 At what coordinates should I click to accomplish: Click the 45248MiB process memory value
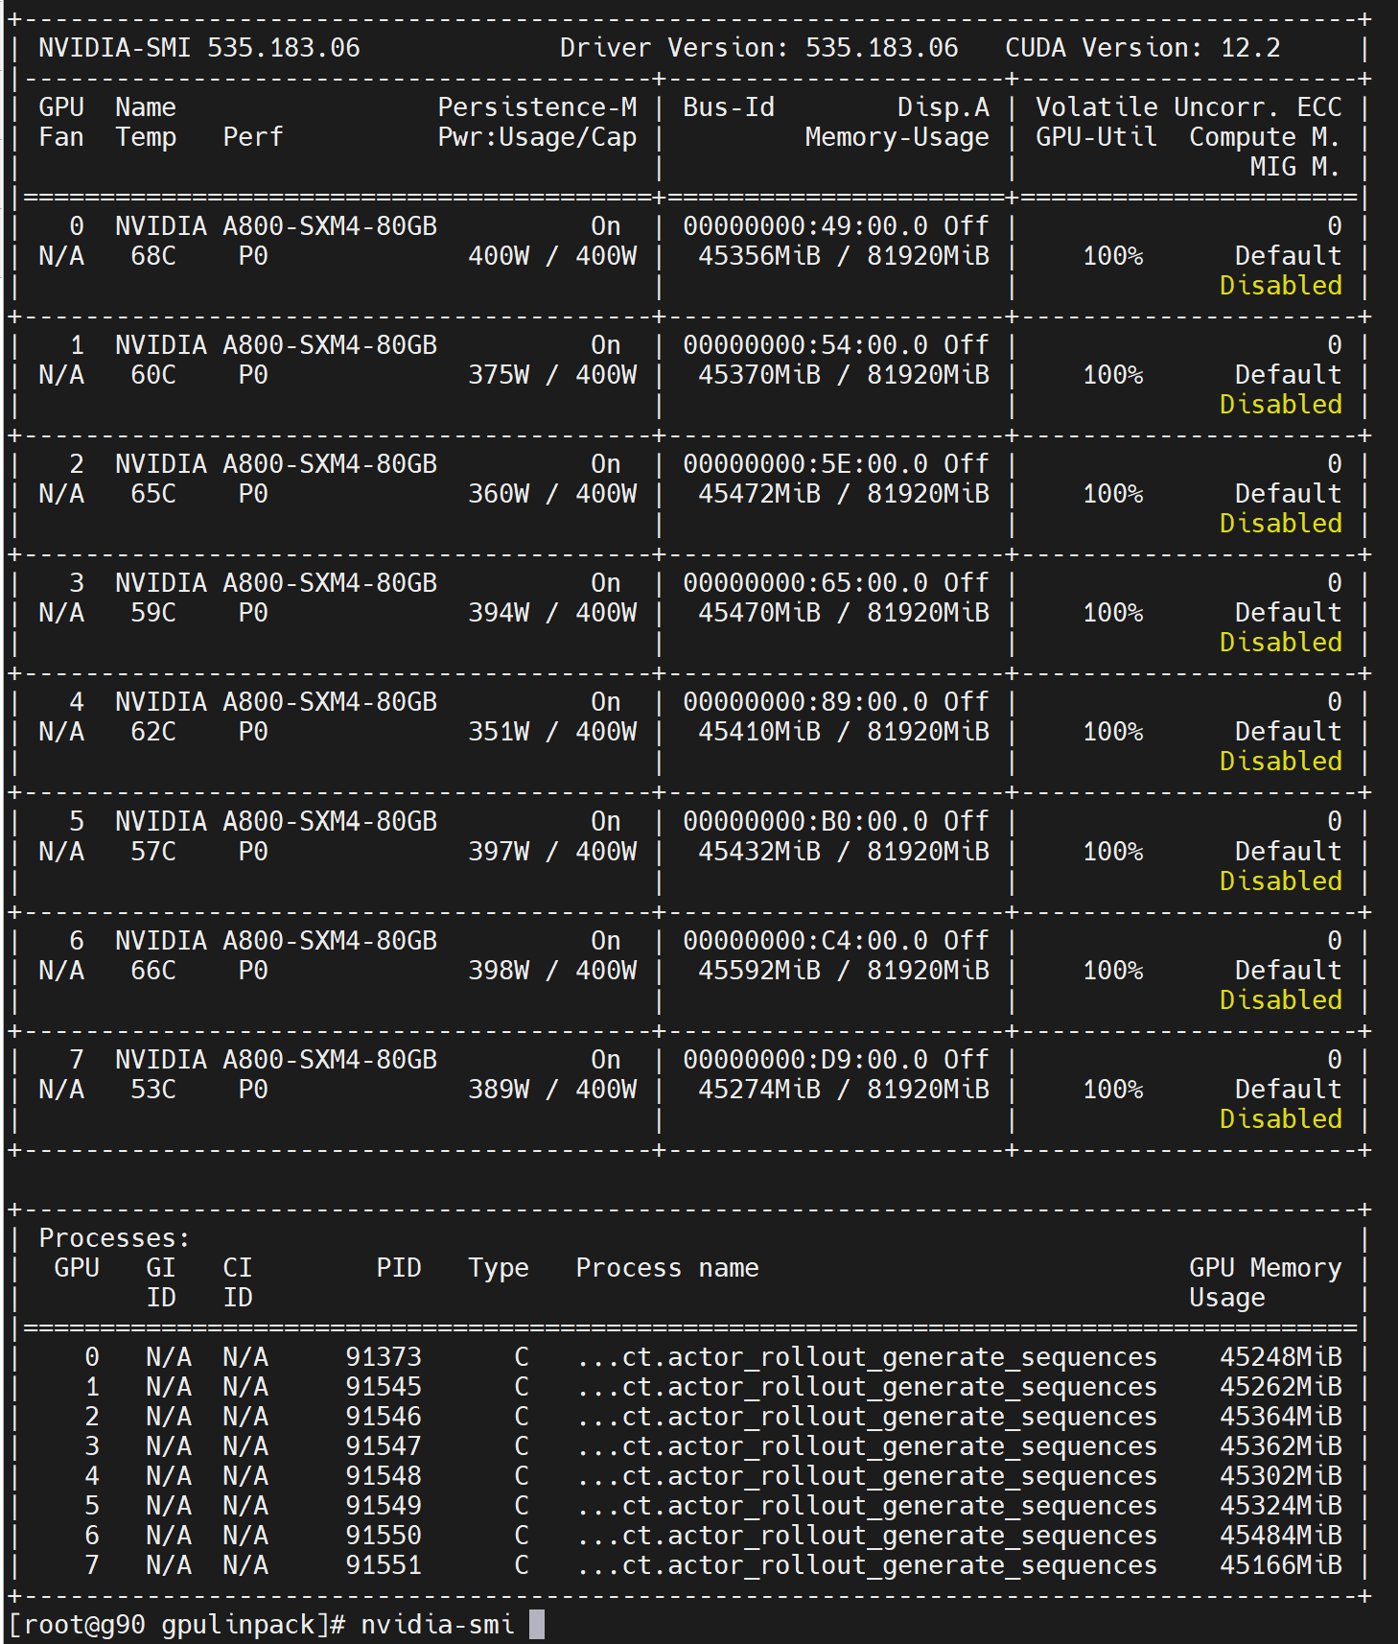[x=1280, y=1357]
